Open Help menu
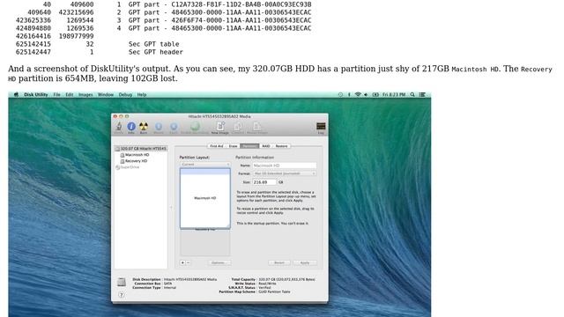The height and width of the screenshot is (317, 564). coord(142,94)
